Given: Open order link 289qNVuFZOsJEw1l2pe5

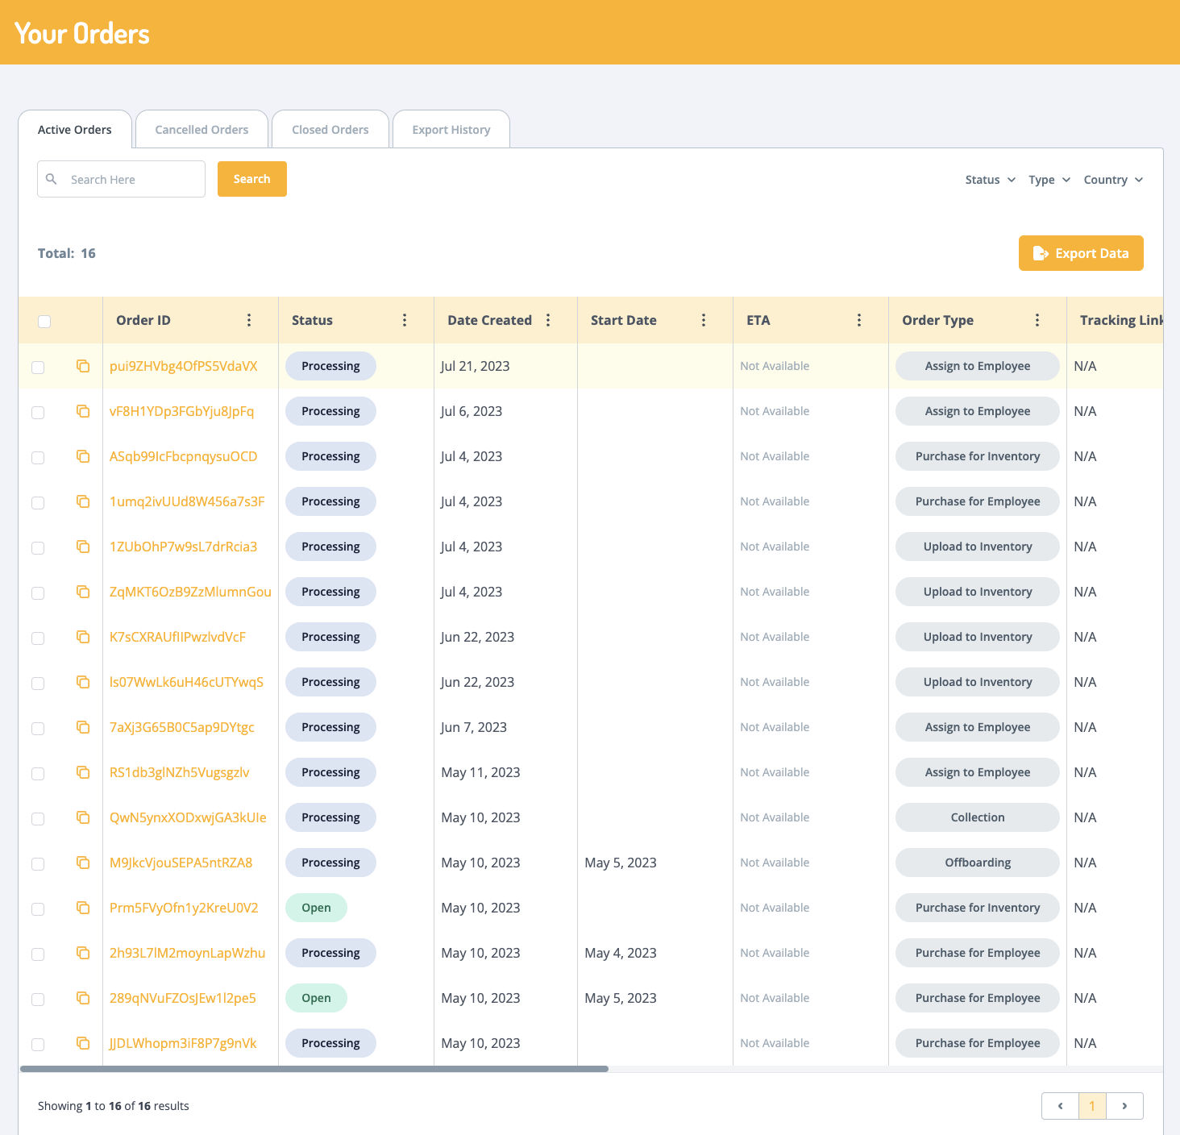Looking at the screenshot, I should (183, 998).
